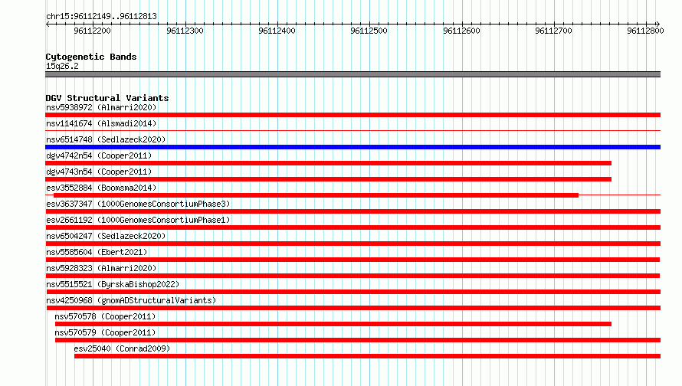Select the esv25040 red bar
The width and height of the screenshot is (682, 386).
[x=368, y=356]
